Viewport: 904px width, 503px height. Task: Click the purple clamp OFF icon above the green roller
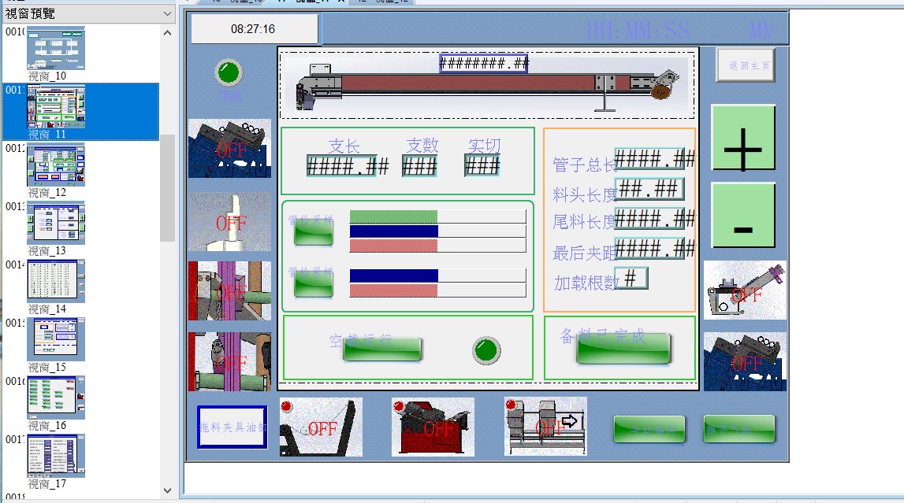[x=229, y=361]
